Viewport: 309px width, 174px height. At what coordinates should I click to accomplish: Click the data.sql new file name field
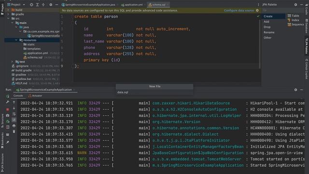click(x=154, y=92)
